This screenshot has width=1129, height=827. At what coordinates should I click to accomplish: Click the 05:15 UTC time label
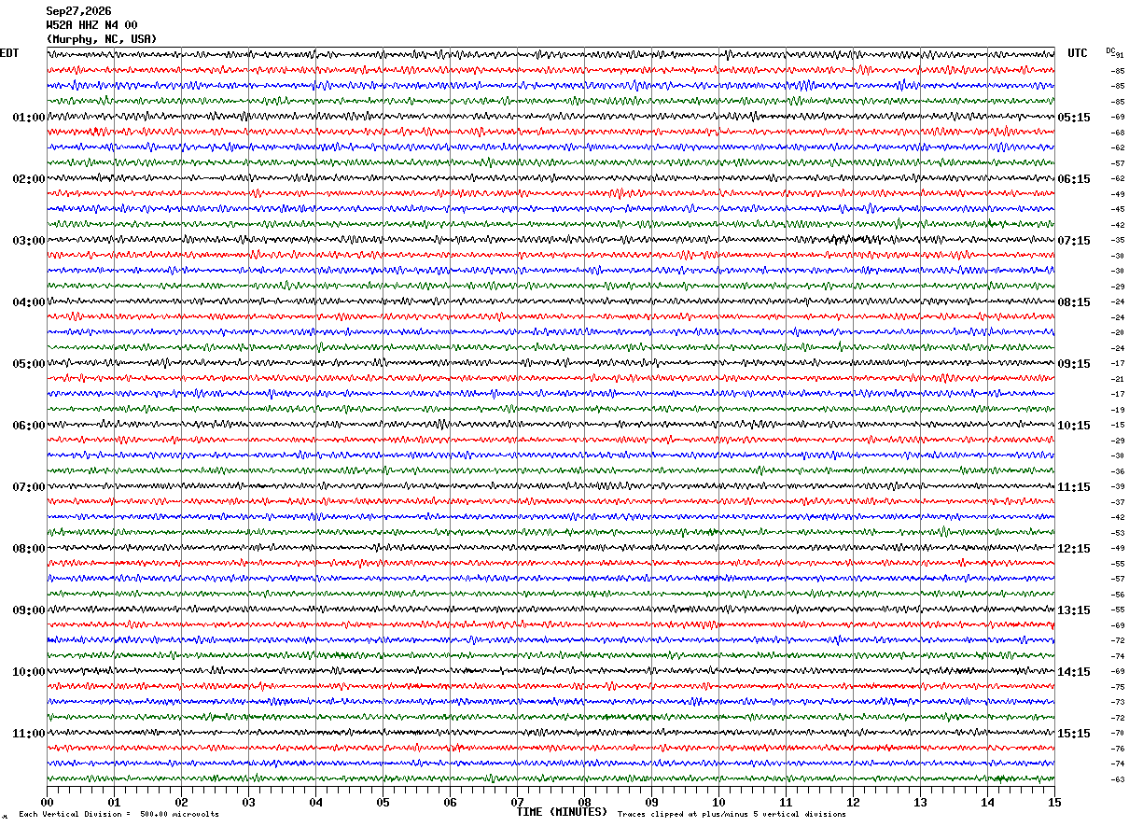1074,118
